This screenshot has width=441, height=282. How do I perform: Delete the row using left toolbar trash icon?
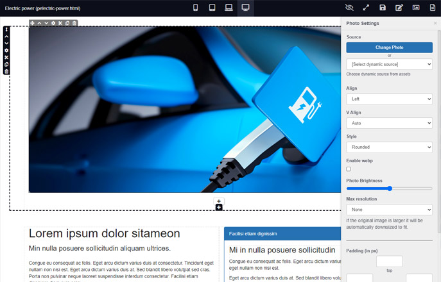6,71
